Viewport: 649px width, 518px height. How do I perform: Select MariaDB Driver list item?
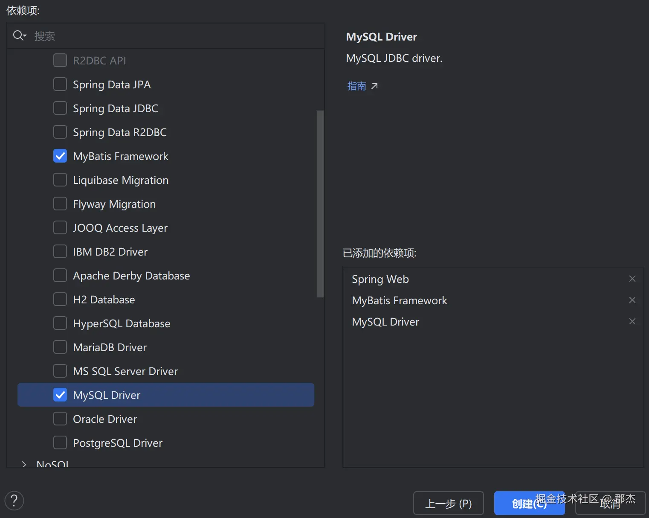tap(110, 347)
